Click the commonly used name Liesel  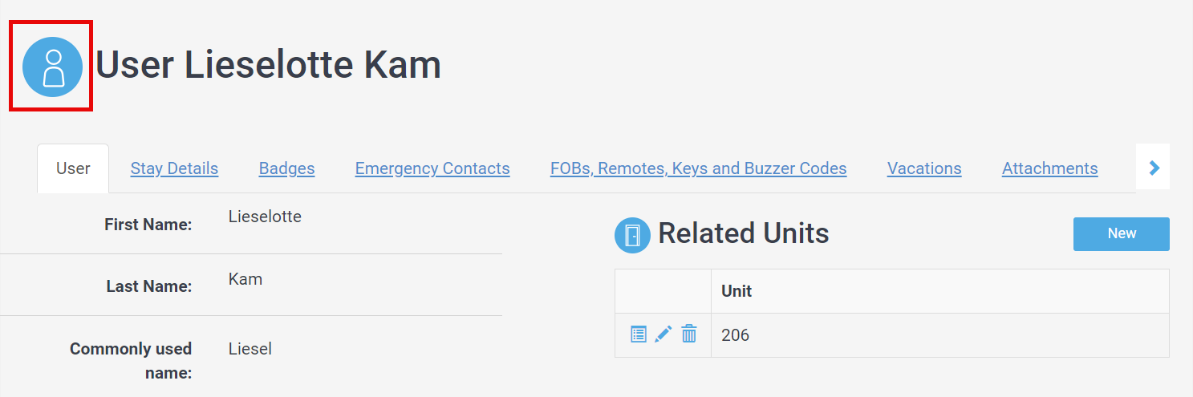(250, 349)
